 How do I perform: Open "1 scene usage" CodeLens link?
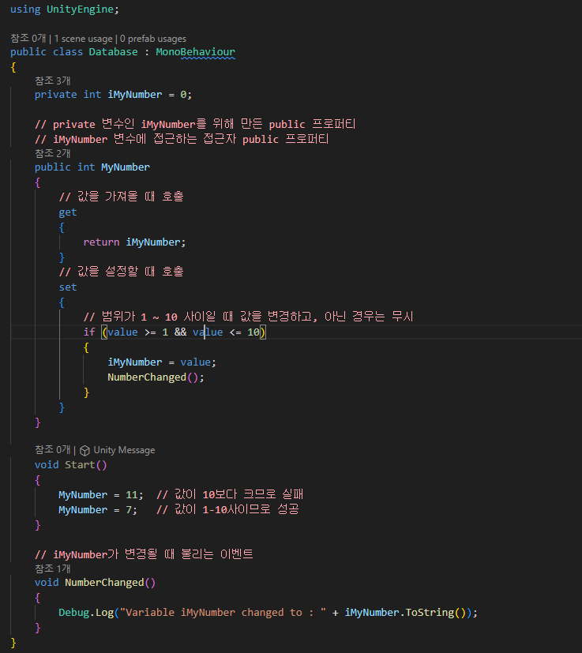point(84,39)
